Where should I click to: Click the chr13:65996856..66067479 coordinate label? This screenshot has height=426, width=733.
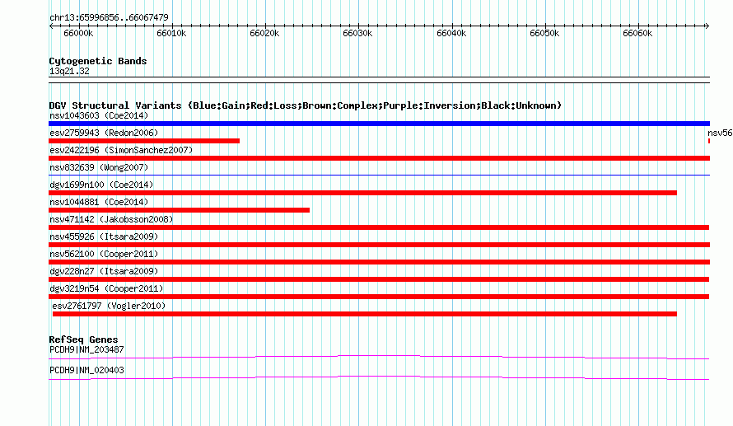click(x=109, y=17)
